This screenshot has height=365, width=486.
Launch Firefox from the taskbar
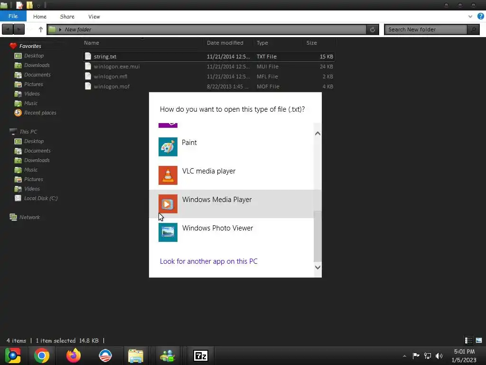[x=74, y=355]
